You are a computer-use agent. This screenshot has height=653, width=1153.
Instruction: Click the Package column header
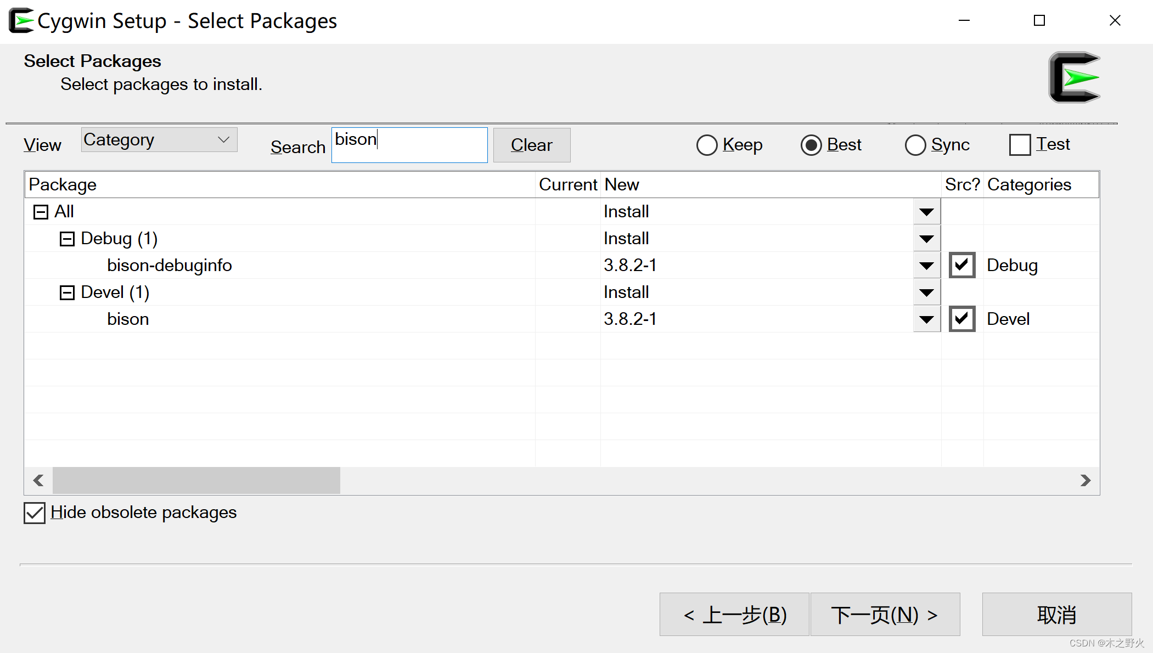[x=280, y=185]
